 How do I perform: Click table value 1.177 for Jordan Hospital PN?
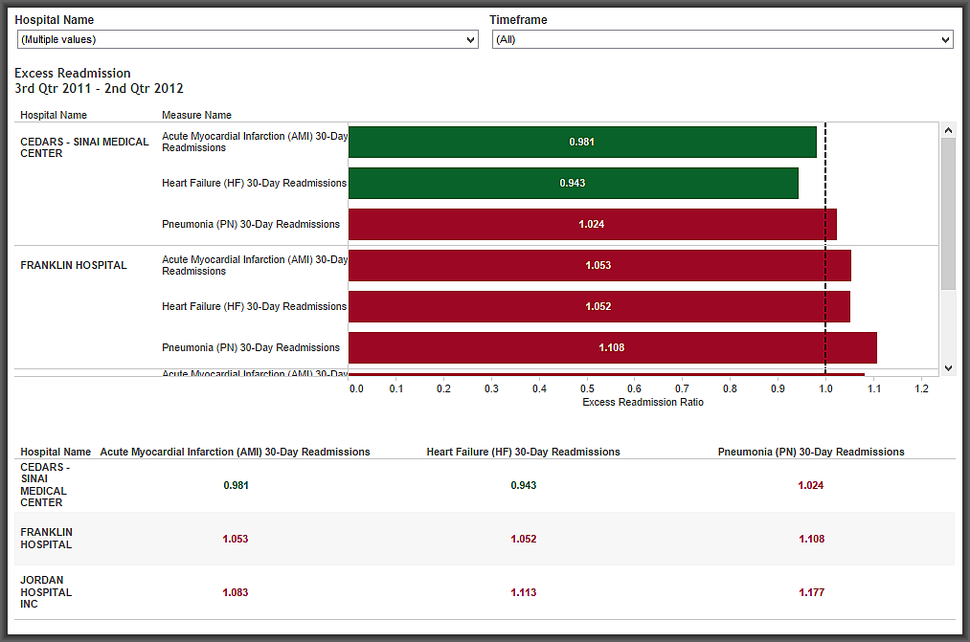[x=812, y=592]
